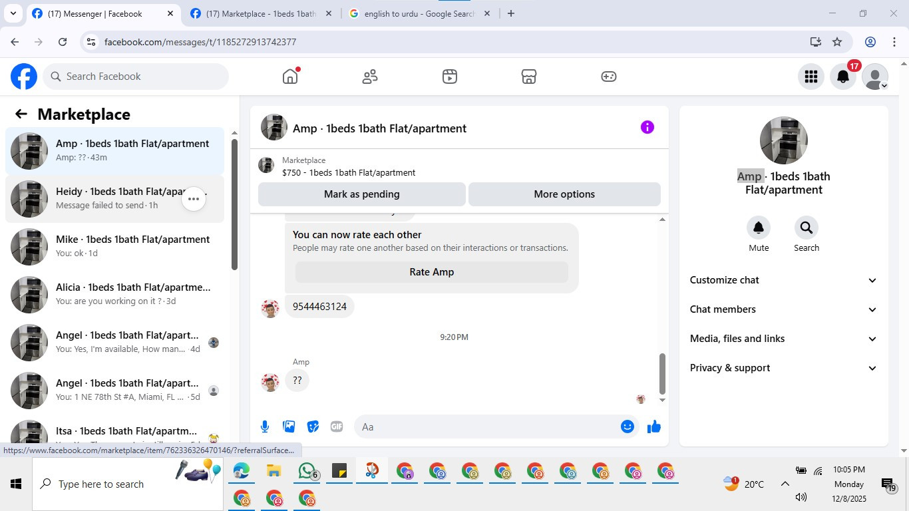Click the chat list scrollbar thumb
909x511 pixels.
point(234,204)
